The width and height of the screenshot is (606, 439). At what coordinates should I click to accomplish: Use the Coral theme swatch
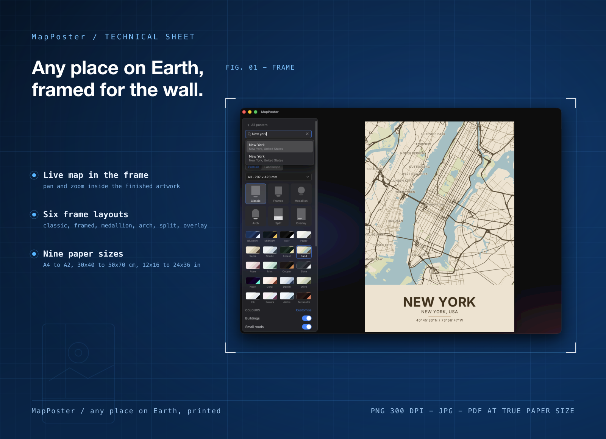pyautogui.click(x=270, y=283)
